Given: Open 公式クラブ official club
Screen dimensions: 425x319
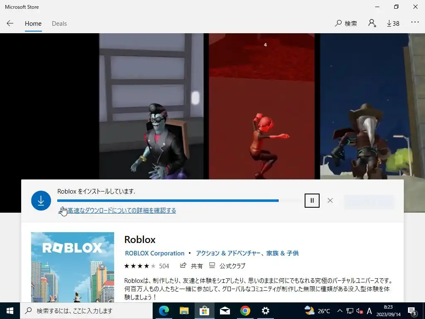Looking at the screenshot, I should pyautogui.click(x=227, y=266).
